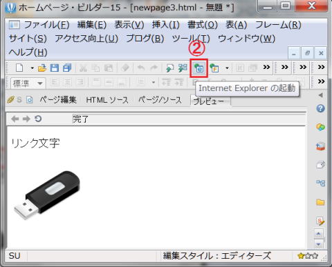
Task: Click the Cut scissors icon
Action: click(83, 68)
